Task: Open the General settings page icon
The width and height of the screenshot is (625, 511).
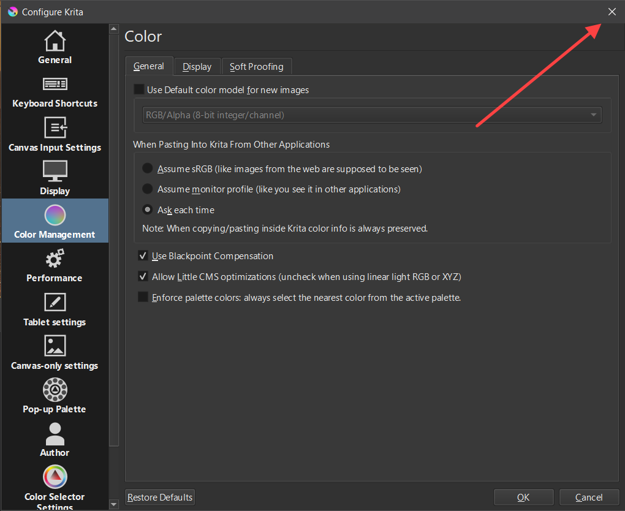Action: (55, 40)
